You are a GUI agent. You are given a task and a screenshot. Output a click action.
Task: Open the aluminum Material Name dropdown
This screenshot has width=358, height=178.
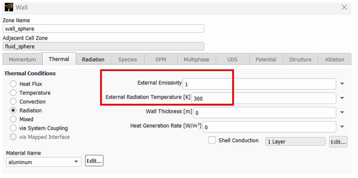point(43,162)
